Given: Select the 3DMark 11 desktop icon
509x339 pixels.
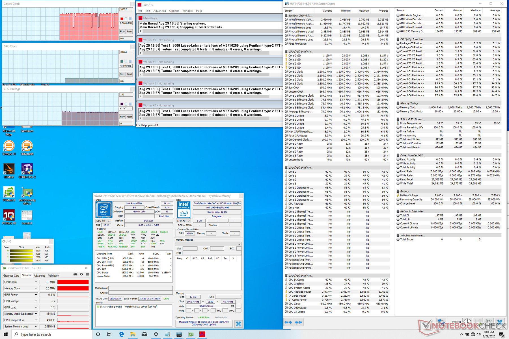Looking at the screenshot, I should pyautogui.click(x=9, y=148).
